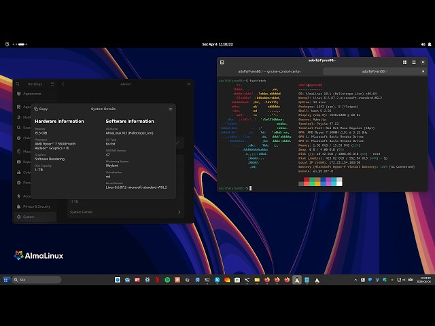Click the Mouse icon in Settings sidebar
Screen dimensions: 435x326
pyautogui.click(x=19, y=151)
